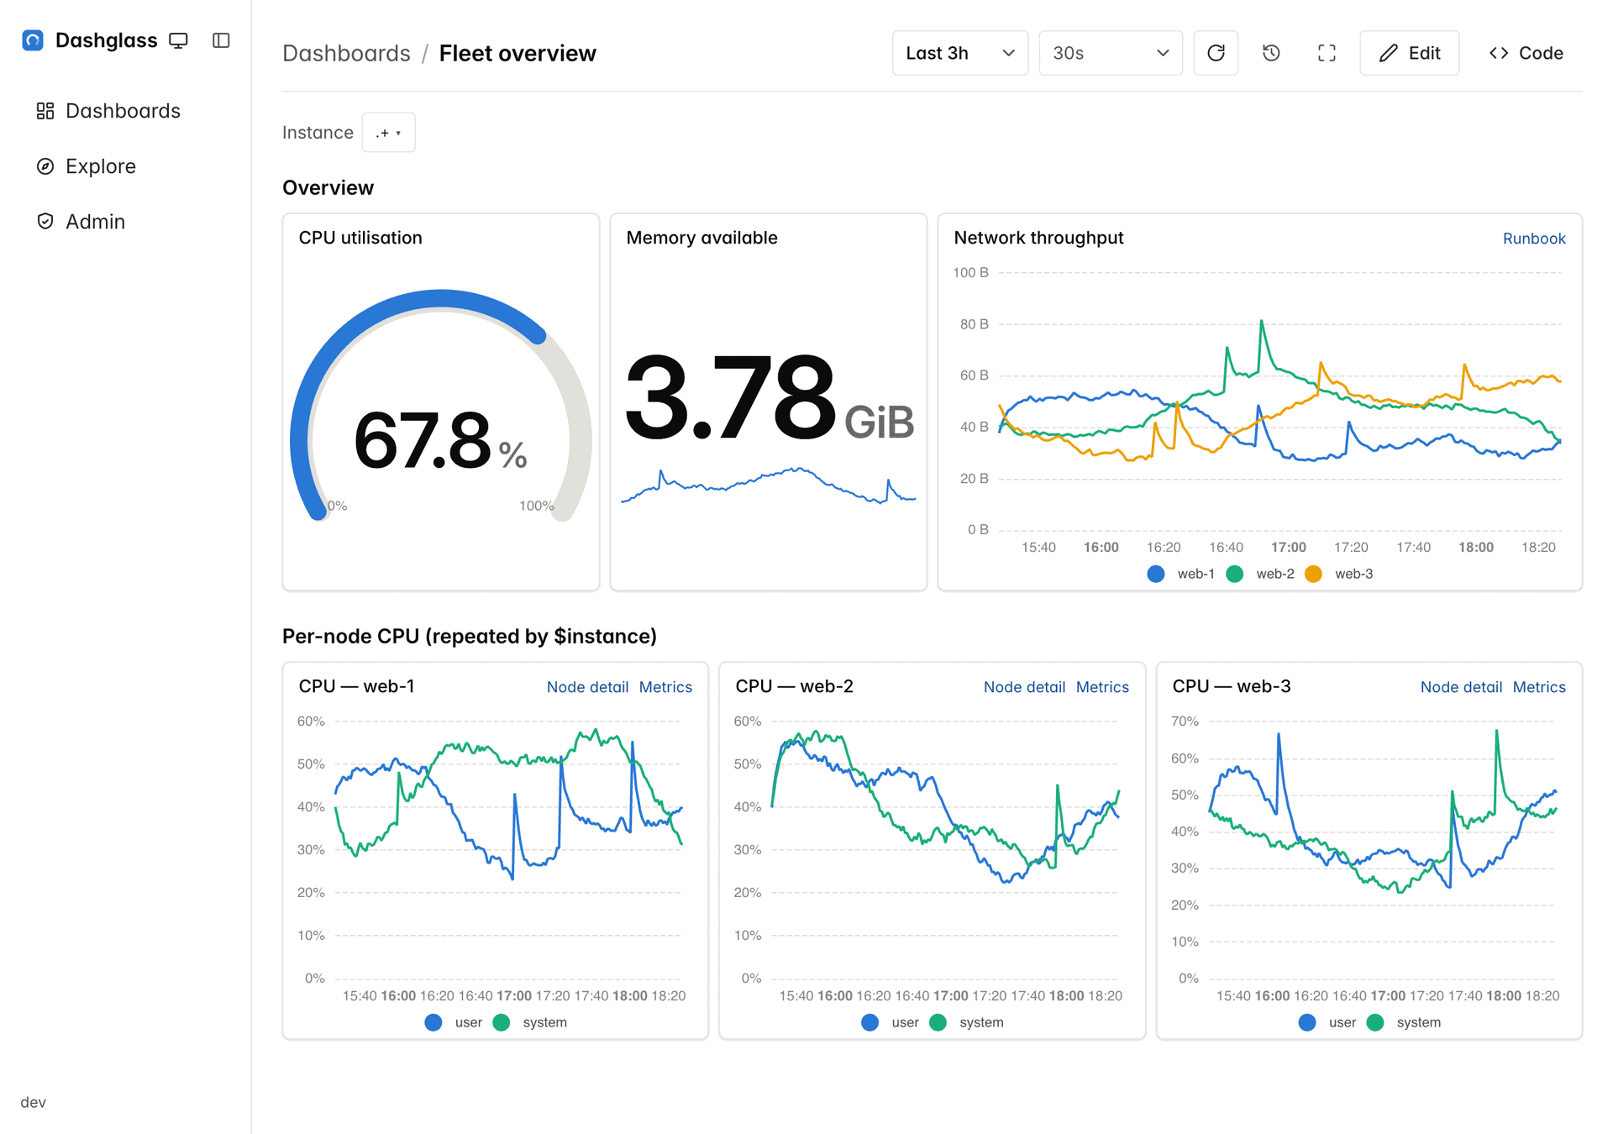1613x1134 pixels.
Task: Open Metrics link for CPU web-3
Action: point(1539,687)
